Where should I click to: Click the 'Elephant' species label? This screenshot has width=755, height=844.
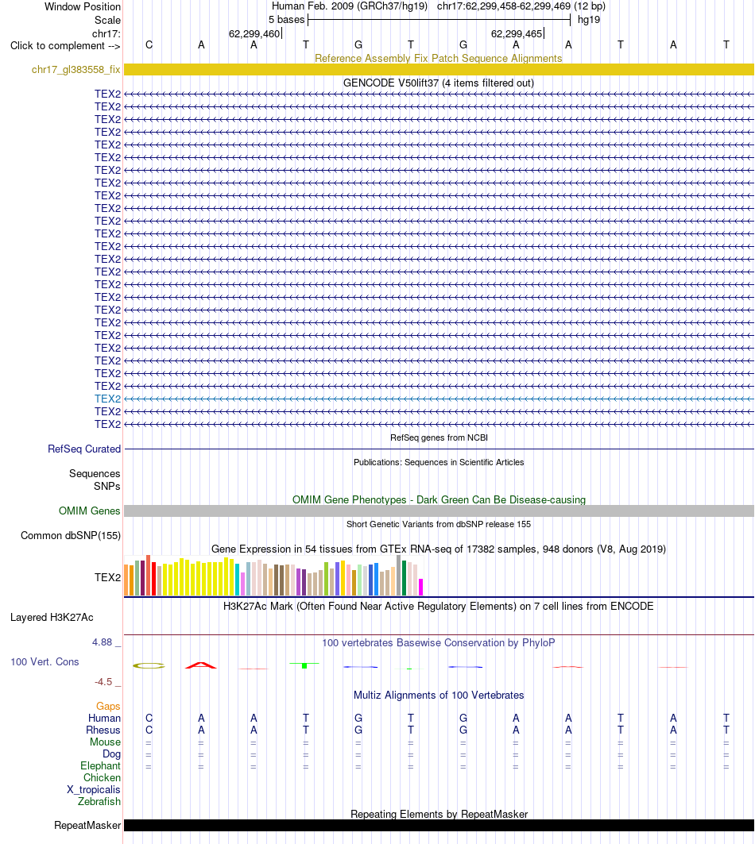(x=100, y=765)
